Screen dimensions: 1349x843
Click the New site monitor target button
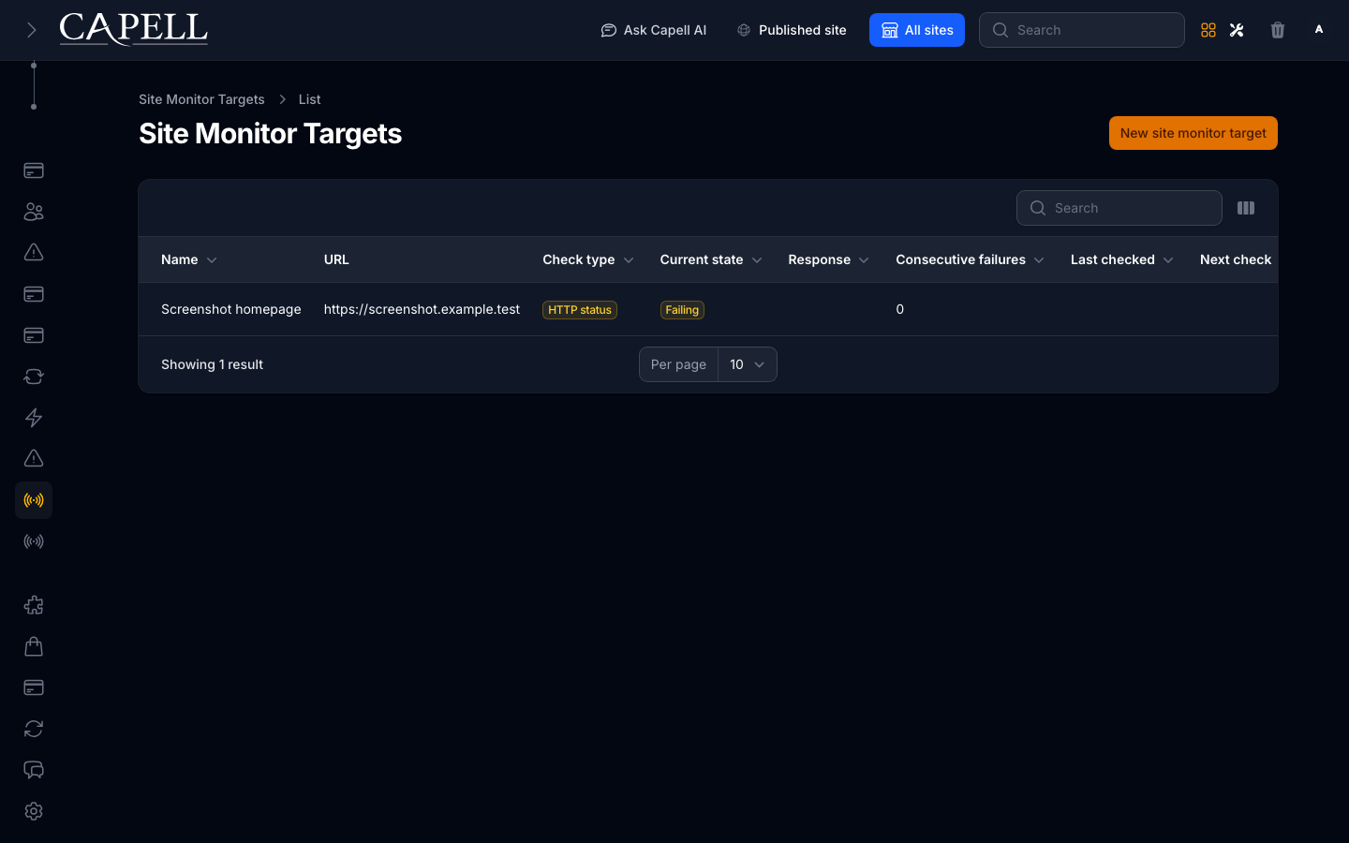pos(1193,133)
